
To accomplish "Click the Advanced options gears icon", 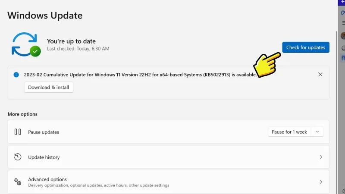I will [18, 182].
